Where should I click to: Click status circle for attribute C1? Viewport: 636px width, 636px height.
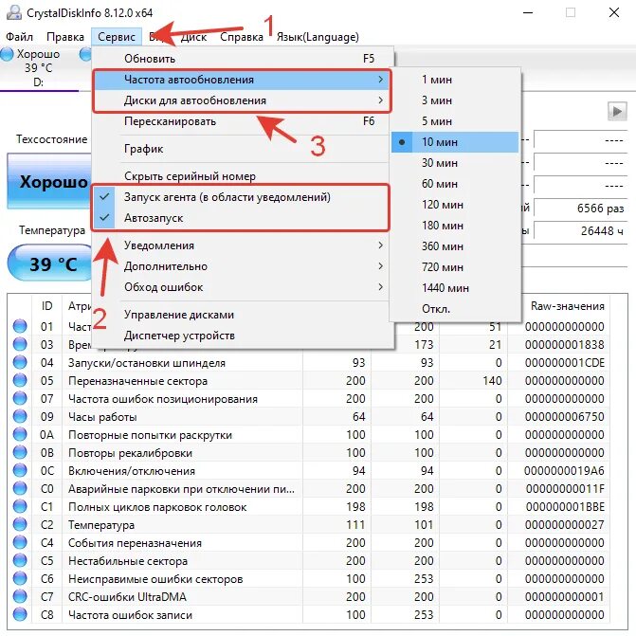coord(20,506)
